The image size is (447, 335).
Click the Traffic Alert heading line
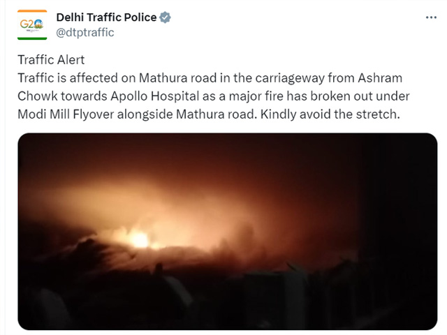(51, 60)
